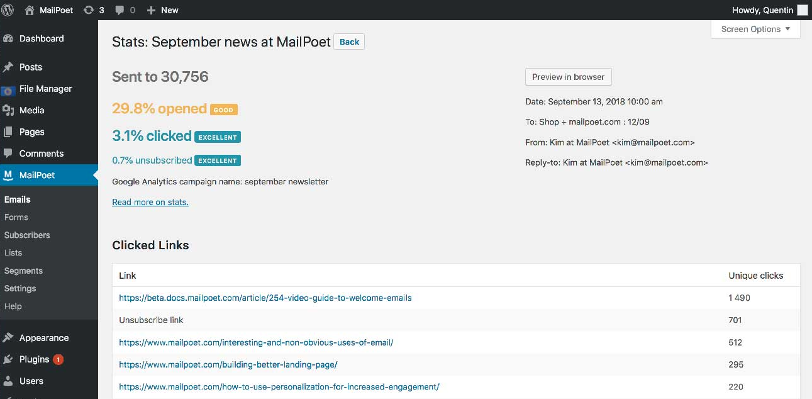Click the New plus icon

click(151, 10)
